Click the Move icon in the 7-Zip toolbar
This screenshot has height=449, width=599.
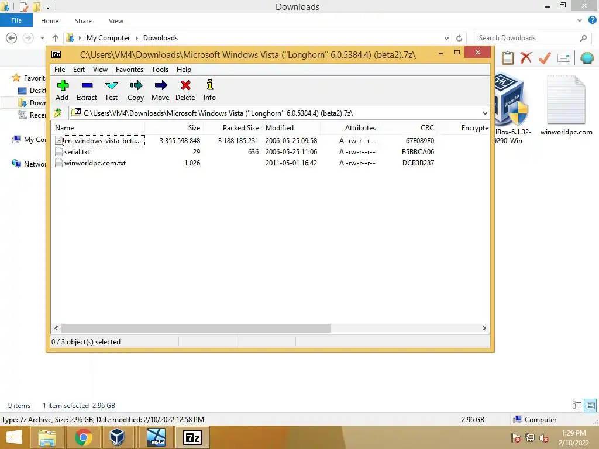[161, 85]
